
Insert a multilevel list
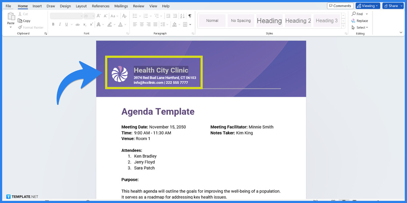tap(157, 16)
